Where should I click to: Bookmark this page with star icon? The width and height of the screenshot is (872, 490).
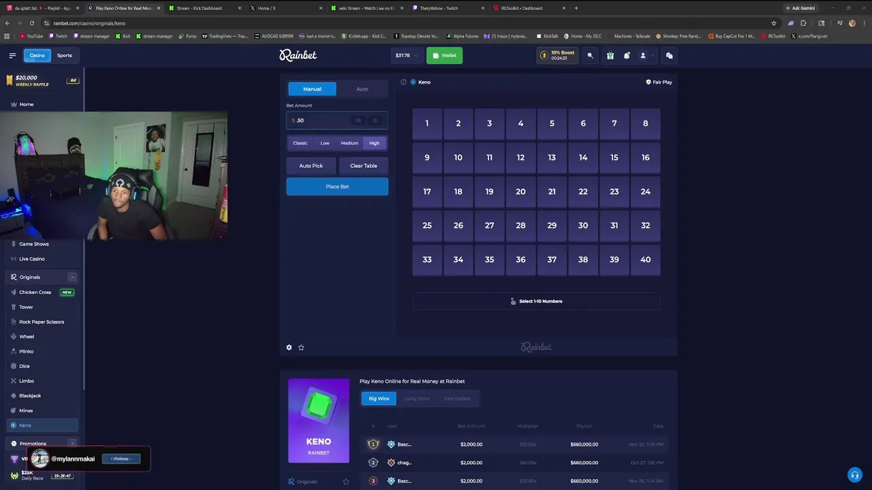tap(773, 23)
